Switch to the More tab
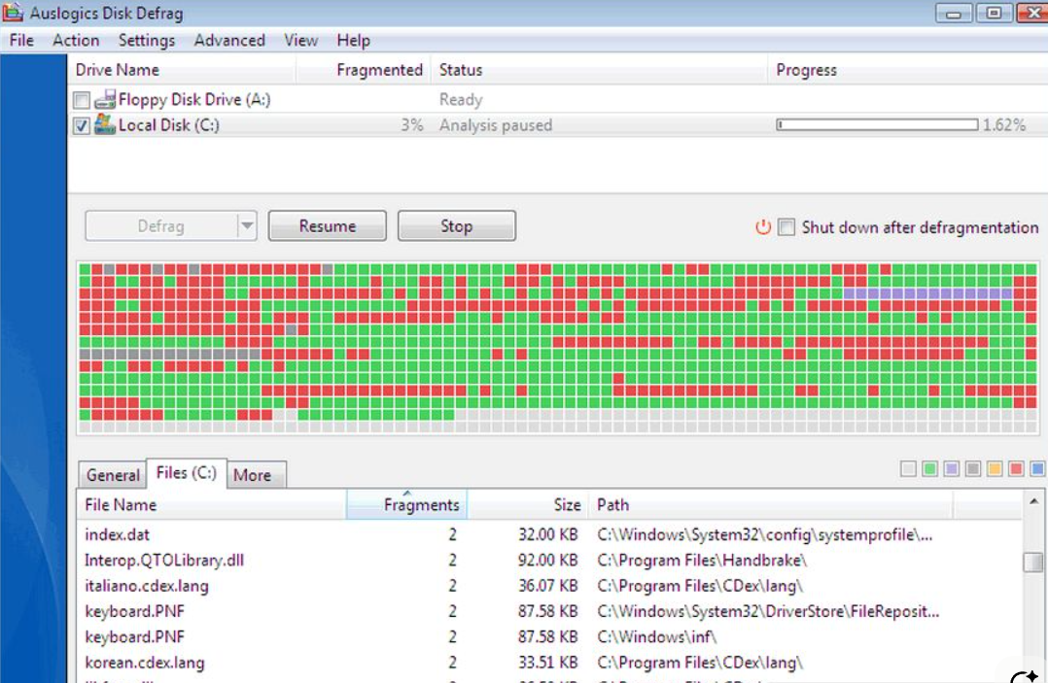This screenshot has height=683, width=1048. click(257, 475)
